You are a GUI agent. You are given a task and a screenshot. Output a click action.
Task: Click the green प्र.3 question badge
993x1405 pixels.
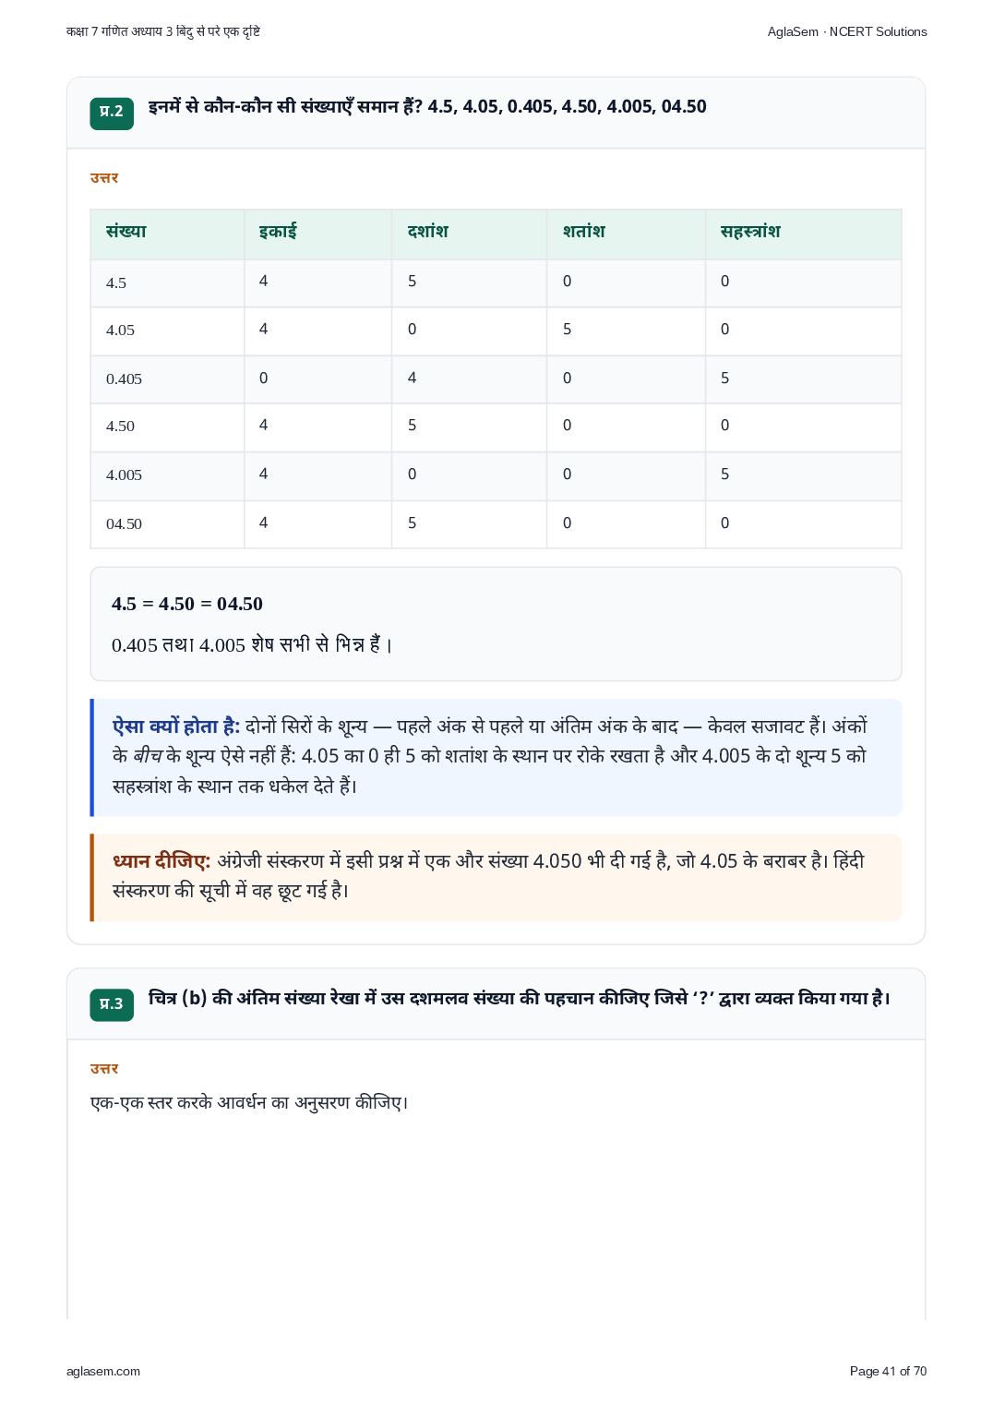coord(112,1004)
